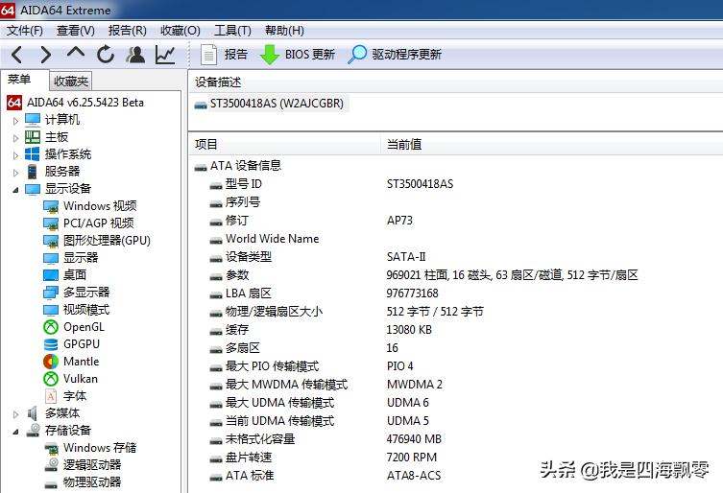Image resolution: width=723 pixels, height=493 pixels.
Task: Open the graph chart icon in toolbar
Action: pyautogui.click(x=165, y=55)
